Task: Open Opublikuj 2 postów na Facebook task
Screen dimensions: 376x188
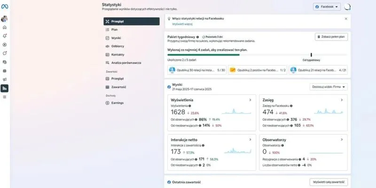Action: click(258, 70)
